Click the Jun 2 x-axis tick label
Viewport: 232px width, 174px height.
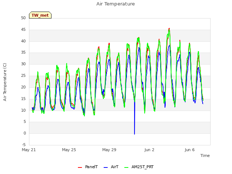(149, 150)
